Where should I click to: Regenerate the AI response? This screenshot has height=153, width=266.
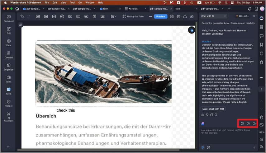[x=216, y=115]
